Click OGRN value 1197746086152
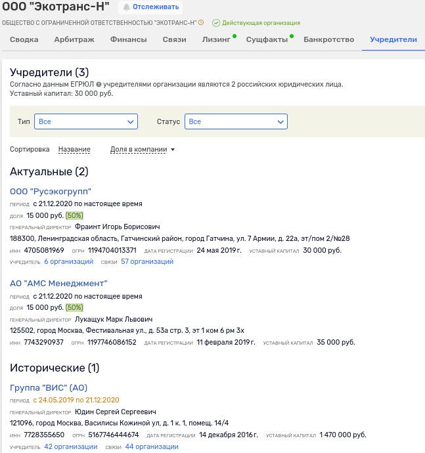The width and height of the screenshot is (425, 453). 112,342
